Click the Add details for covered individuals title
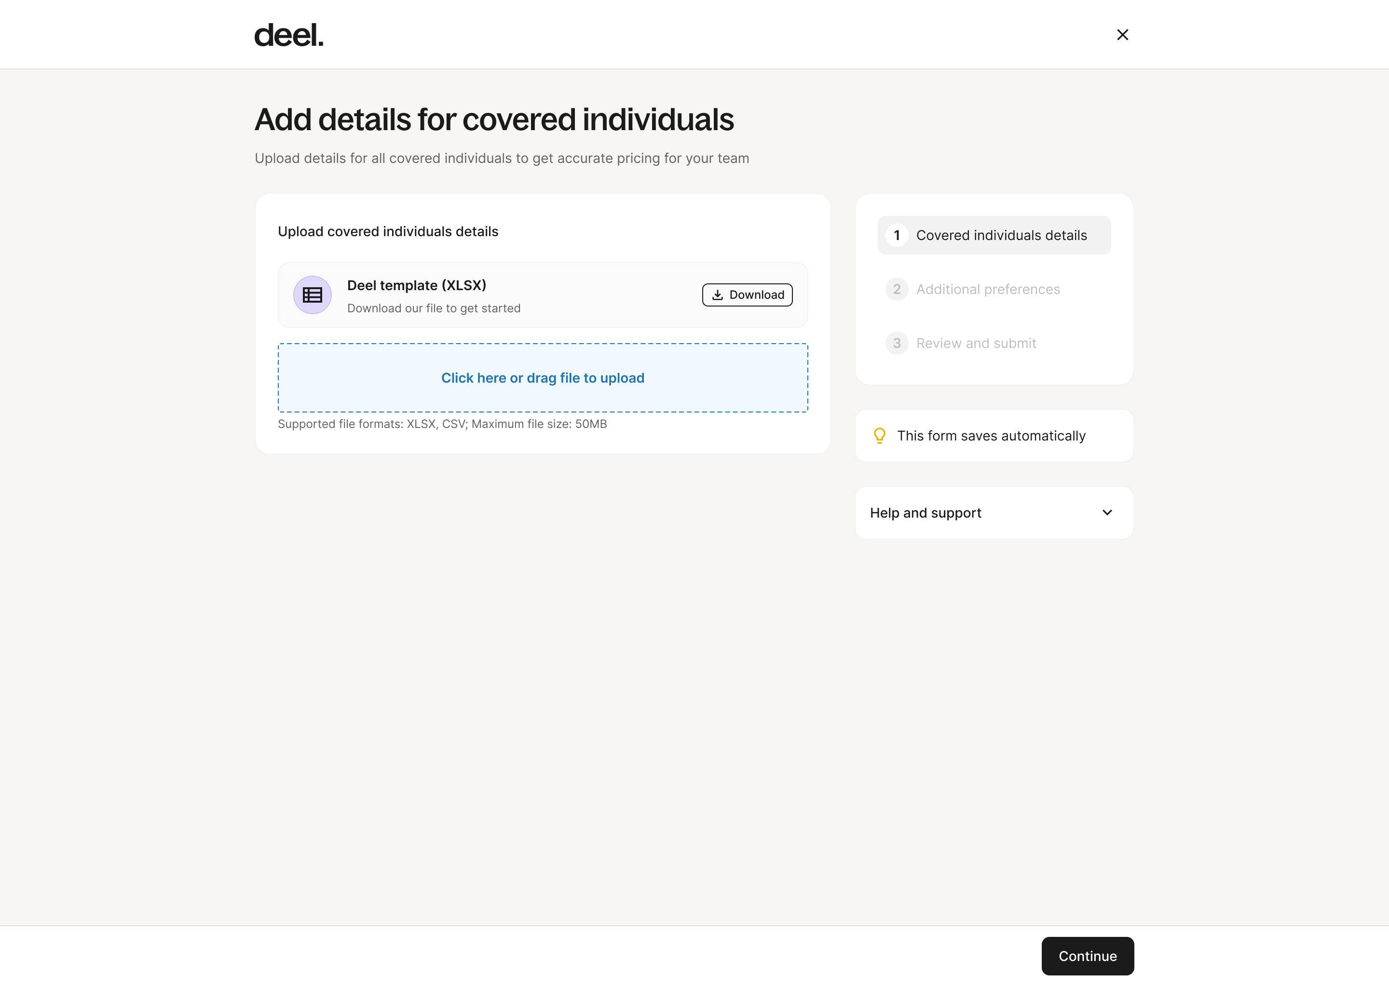Screen dimensions: 1389x987 pyautogui.click(x=494, y=119)
